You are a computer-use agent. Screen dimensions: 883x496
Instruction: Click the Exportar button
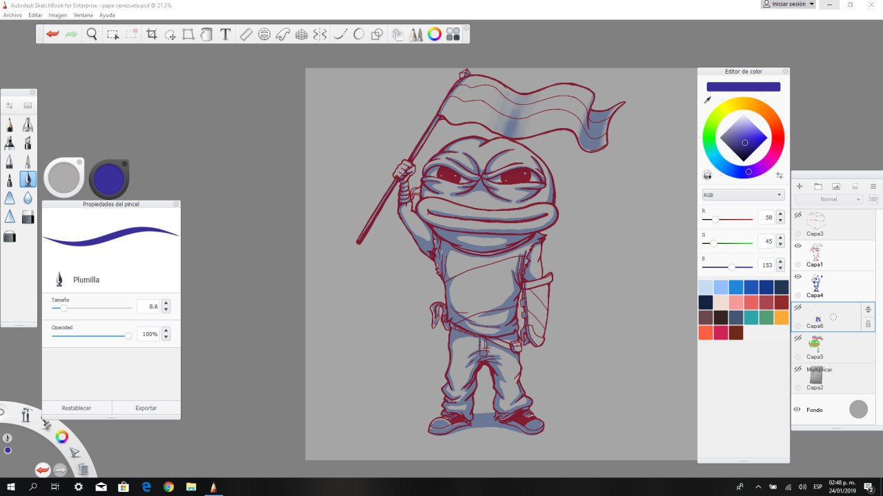tap(146, 408)
